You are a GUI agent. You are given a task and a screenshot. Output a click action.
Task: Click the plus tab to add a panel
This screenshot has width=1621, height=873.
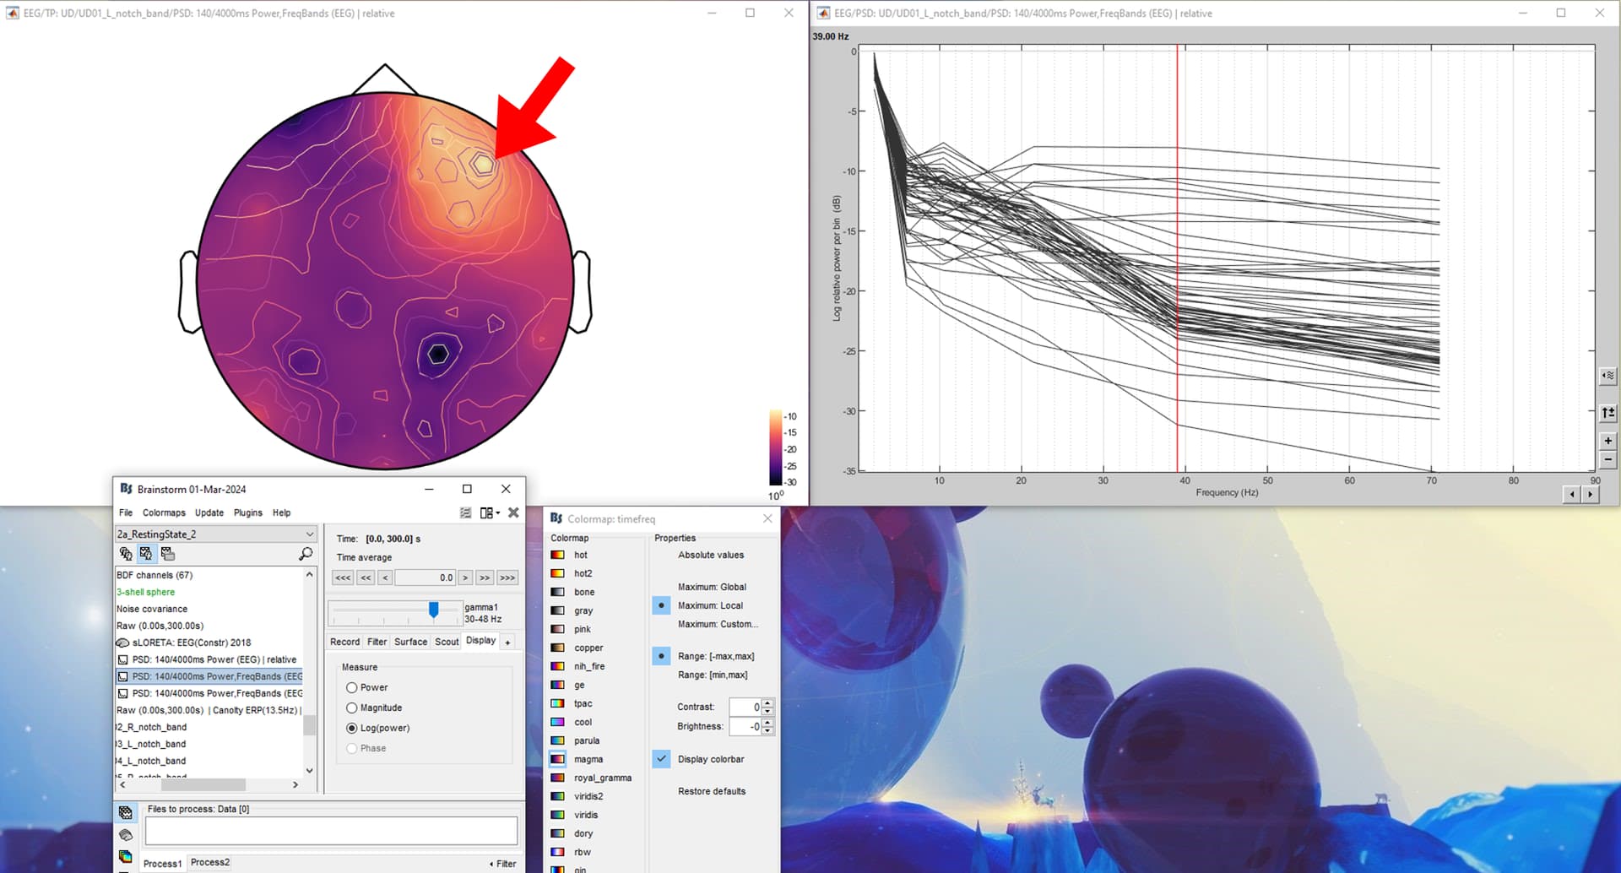coord(507,643)
